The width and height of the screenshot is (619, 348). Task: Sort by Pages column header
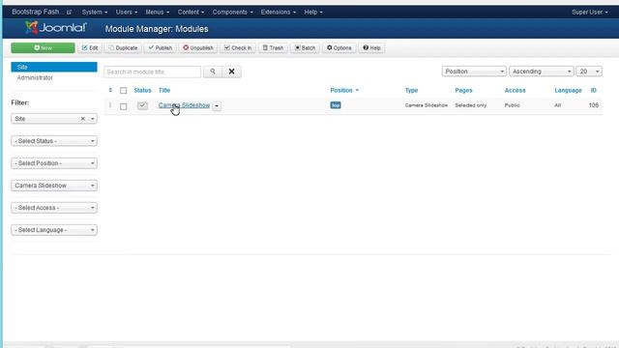[463, 90]
